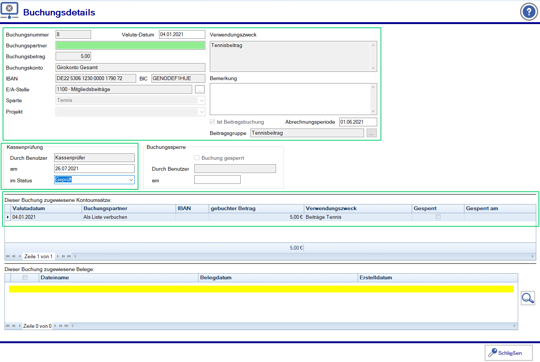Expand the Sparte dropdown
Screen dimensions: 540x362
pos(202,101)
